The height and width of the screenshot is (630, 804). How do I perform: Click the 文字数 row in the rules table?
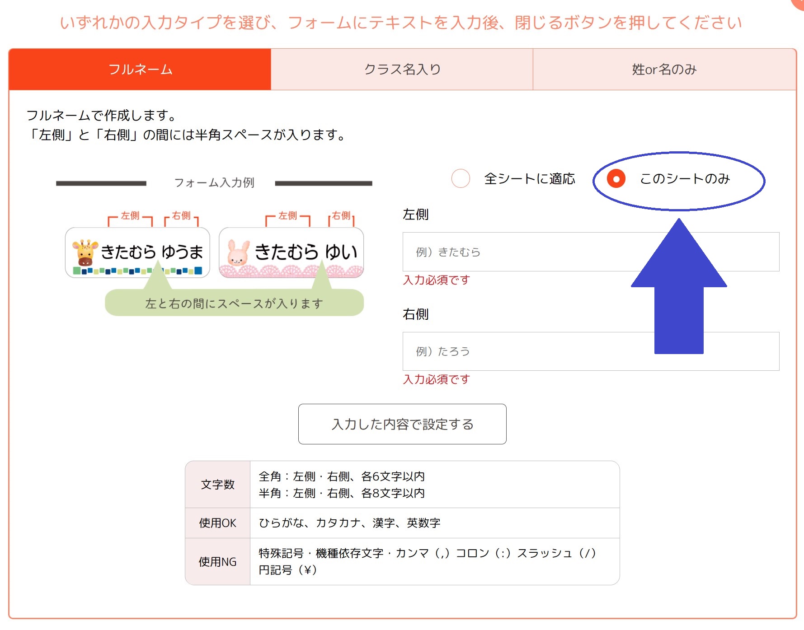pos(217,485)
